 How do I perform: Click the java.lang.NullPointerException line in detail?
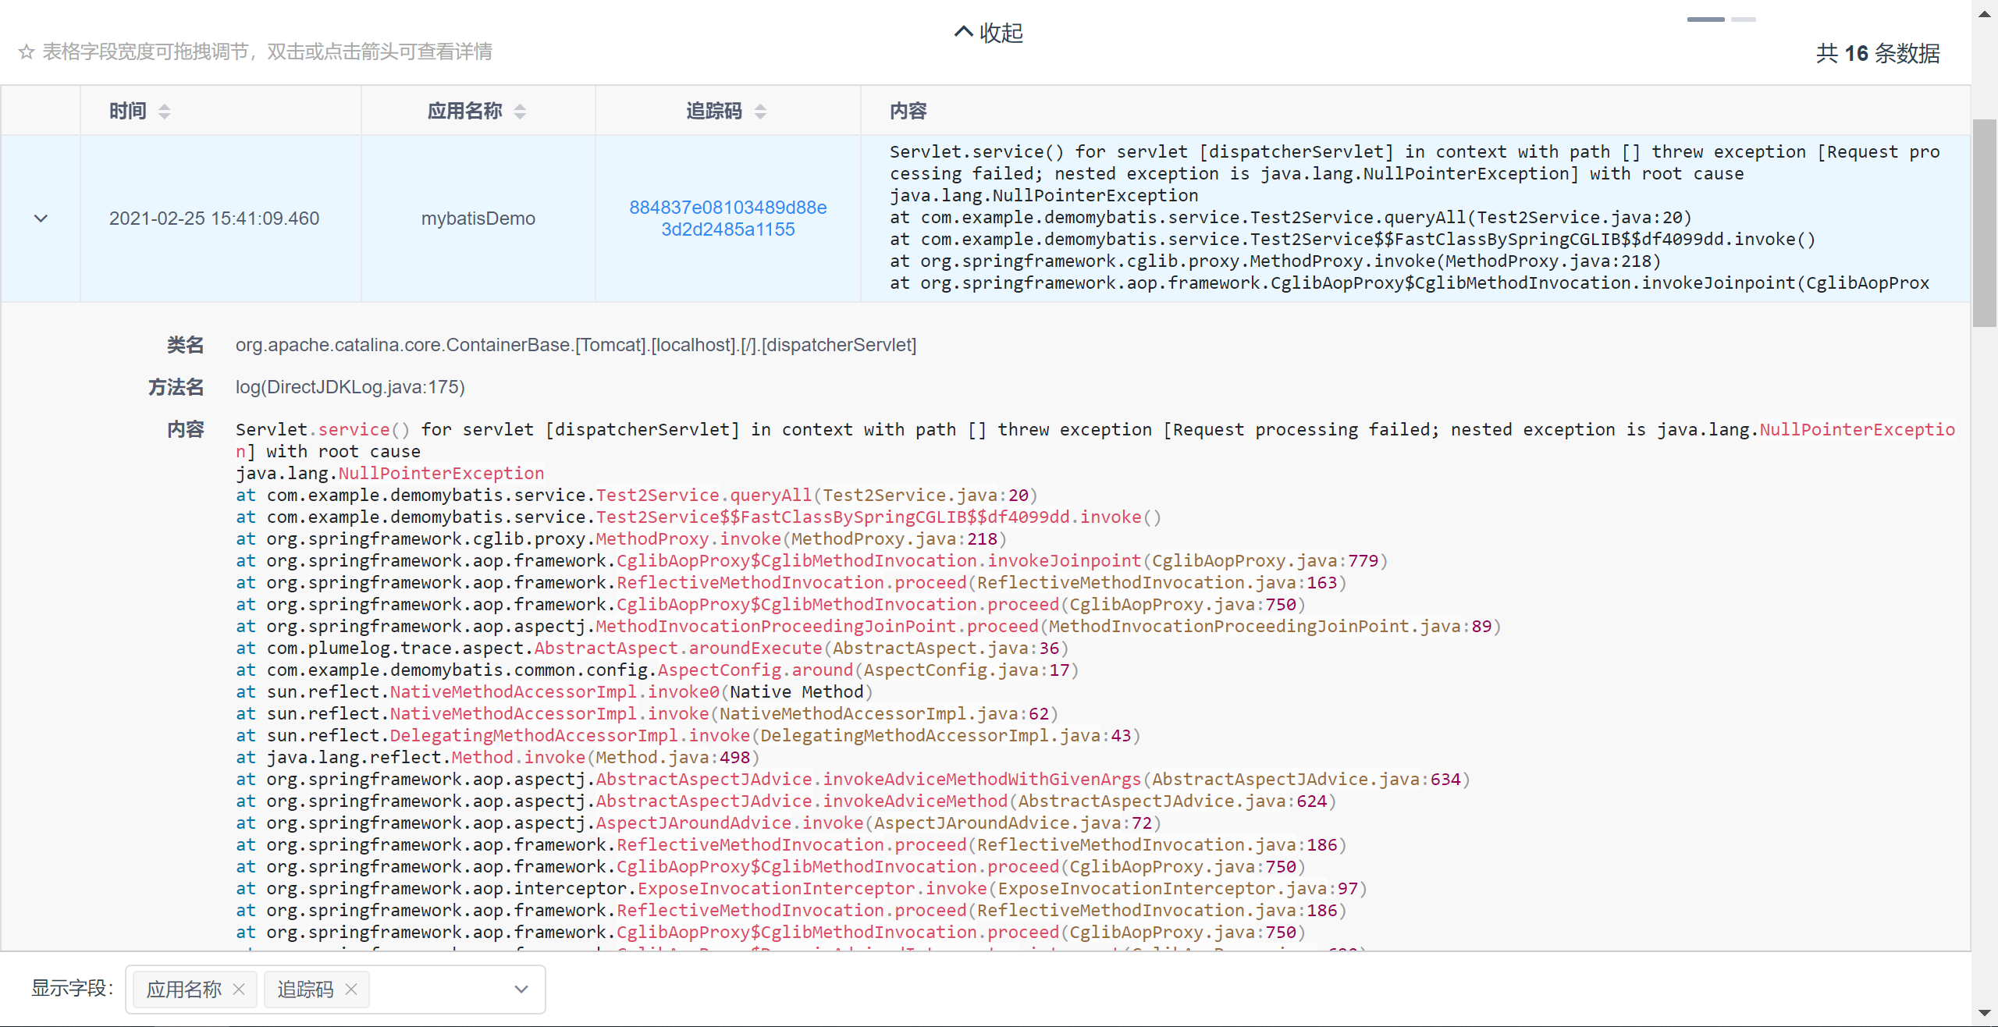390,473
